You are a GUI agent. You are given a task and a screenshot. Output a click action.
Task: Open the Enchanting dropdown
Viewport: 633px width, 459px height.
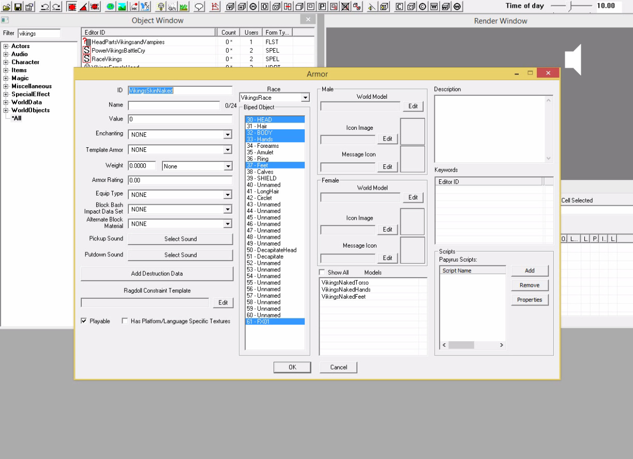[x=228, y=134]
